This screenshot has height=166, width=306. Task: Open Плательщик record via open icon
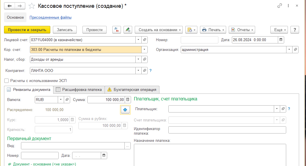283,109
